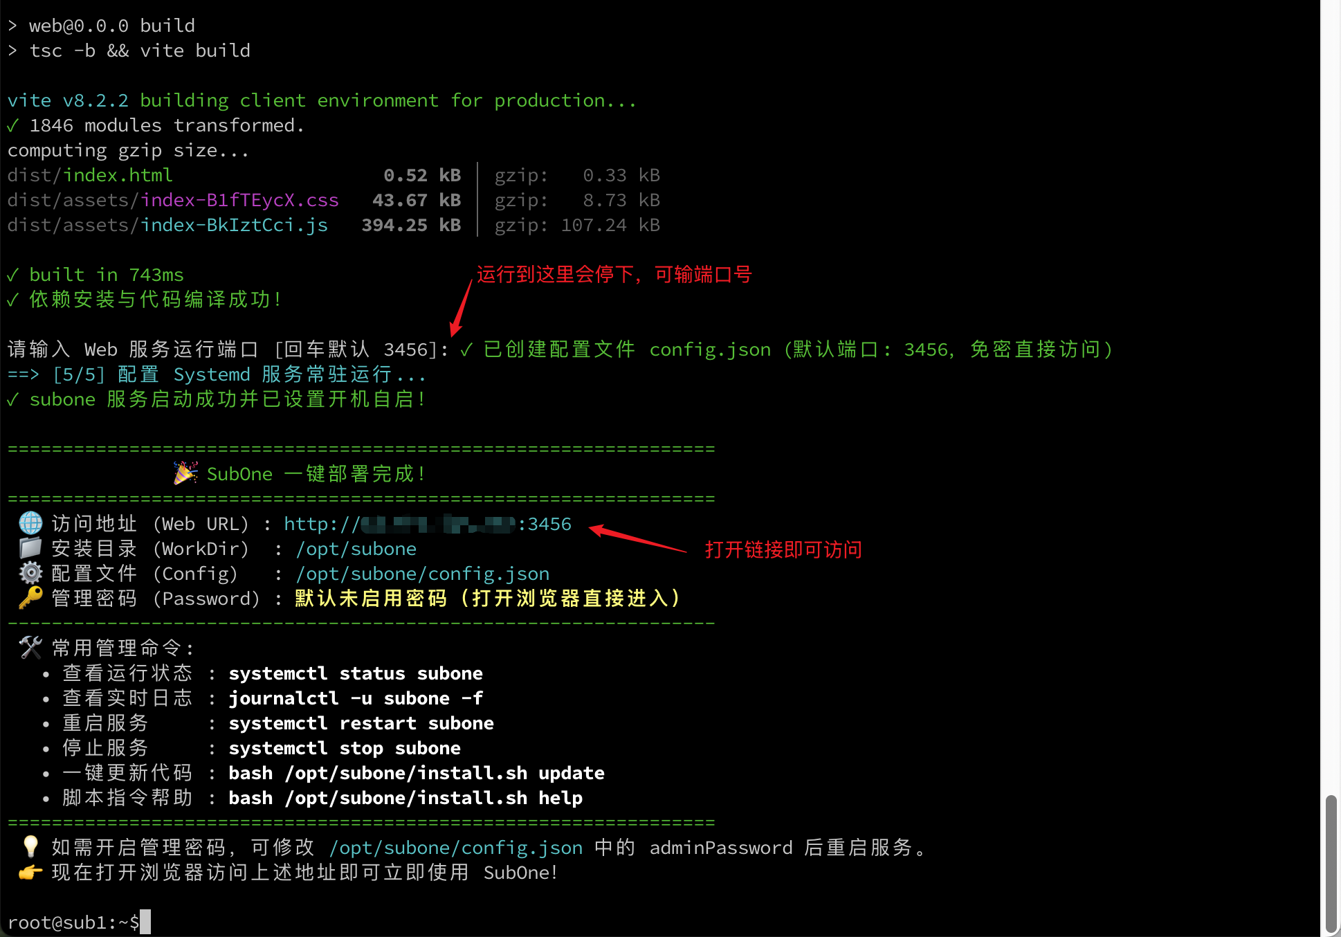The height and width of the screenshot is (937, 1341).
Task: Click the "查看运行状态" label
Action: 127,673
